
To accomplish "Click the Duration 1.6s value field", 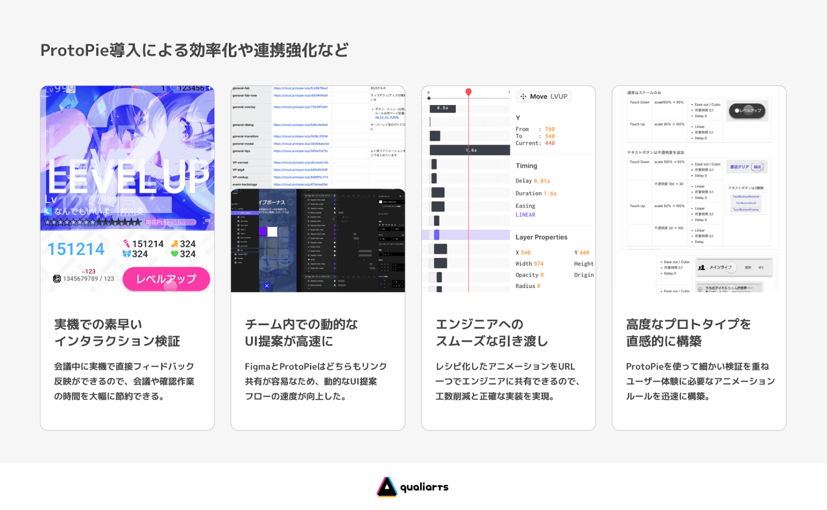I will pyautogui.click(x=550, y=194).
